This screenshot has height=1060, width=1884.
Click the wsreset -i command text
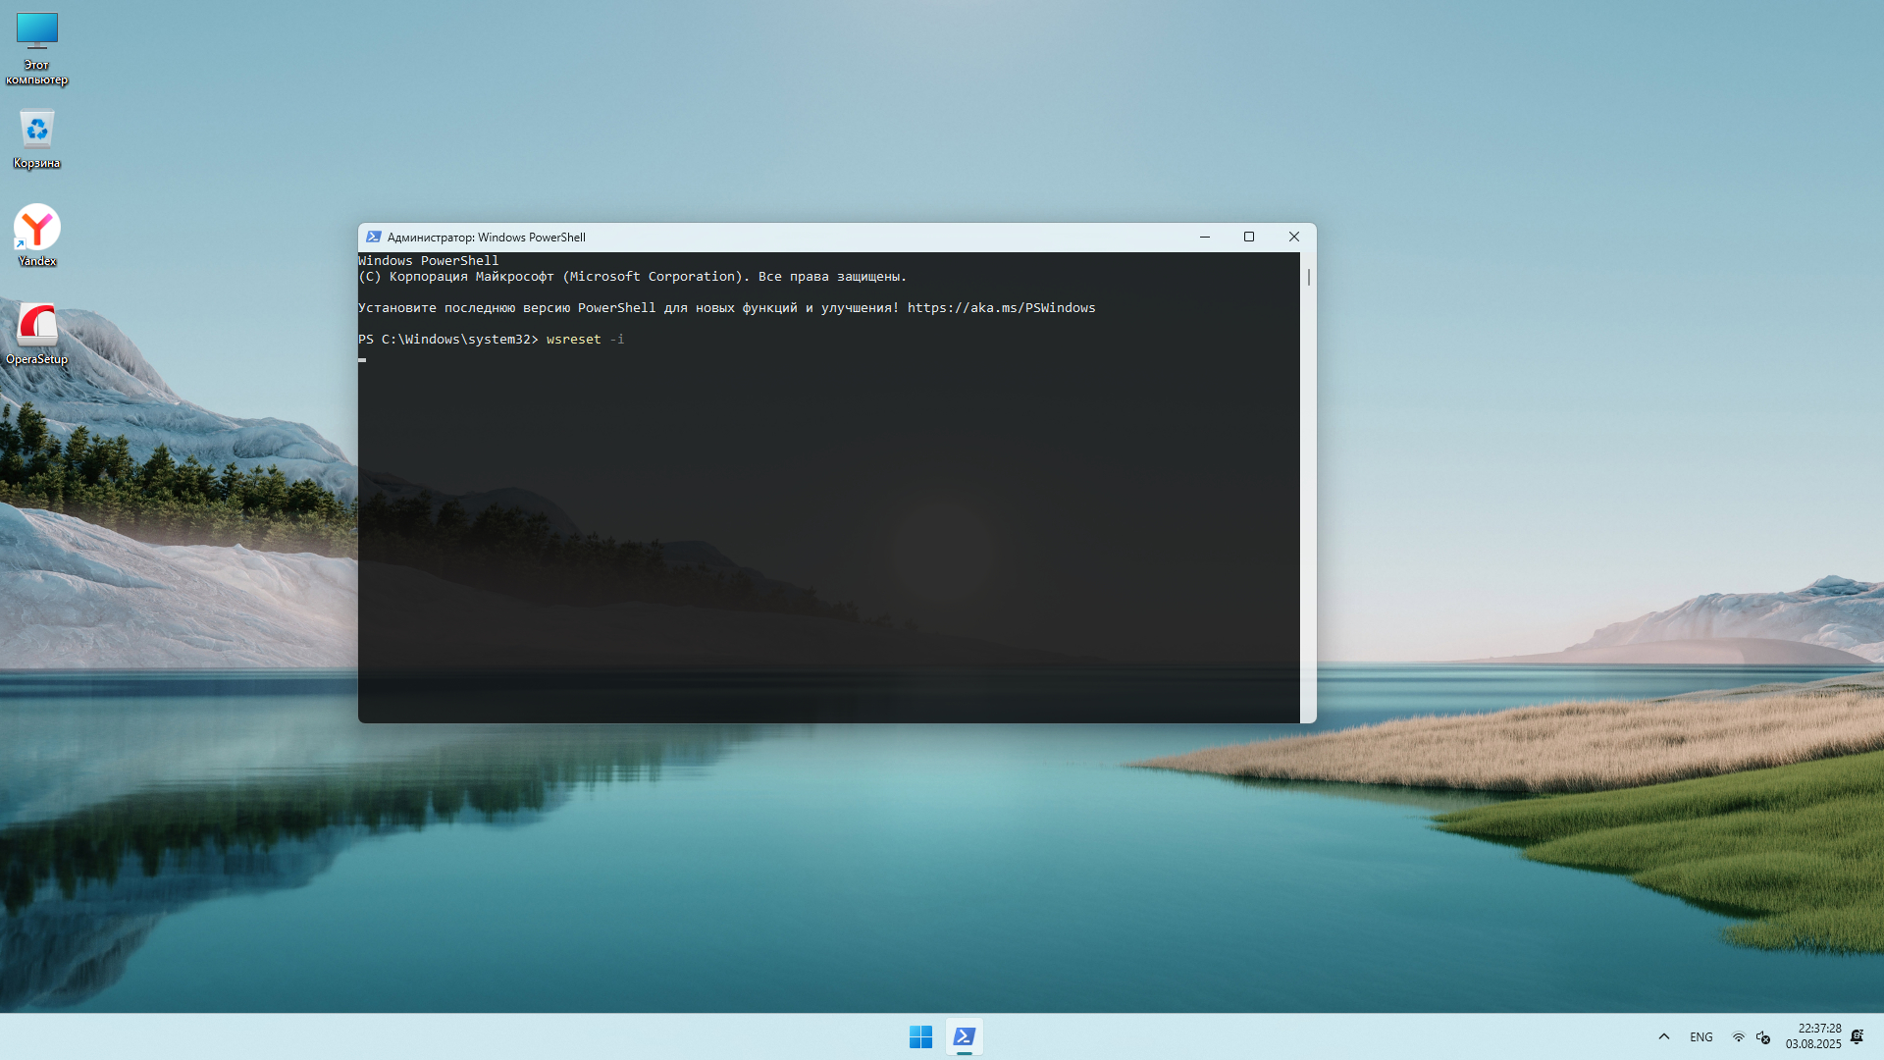pos(585,340)
